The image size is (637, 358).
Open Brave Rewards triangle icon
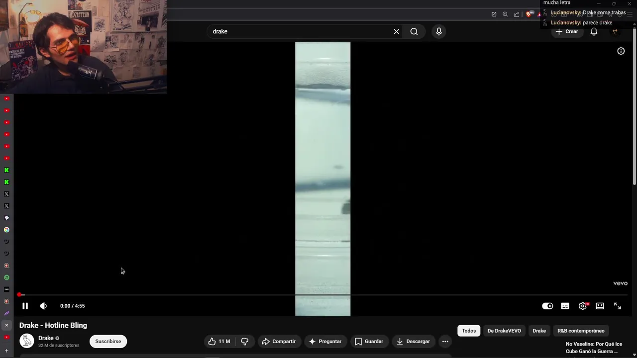click(539, 14)
